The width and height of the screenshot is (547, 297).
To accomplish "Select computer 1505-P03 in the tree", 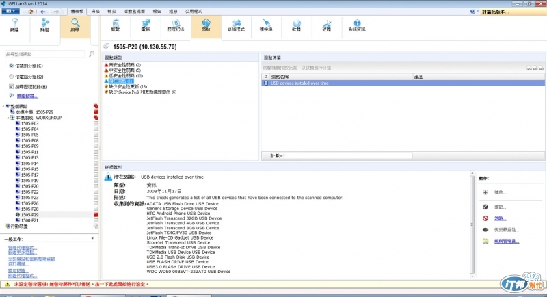I will [29, 124].
